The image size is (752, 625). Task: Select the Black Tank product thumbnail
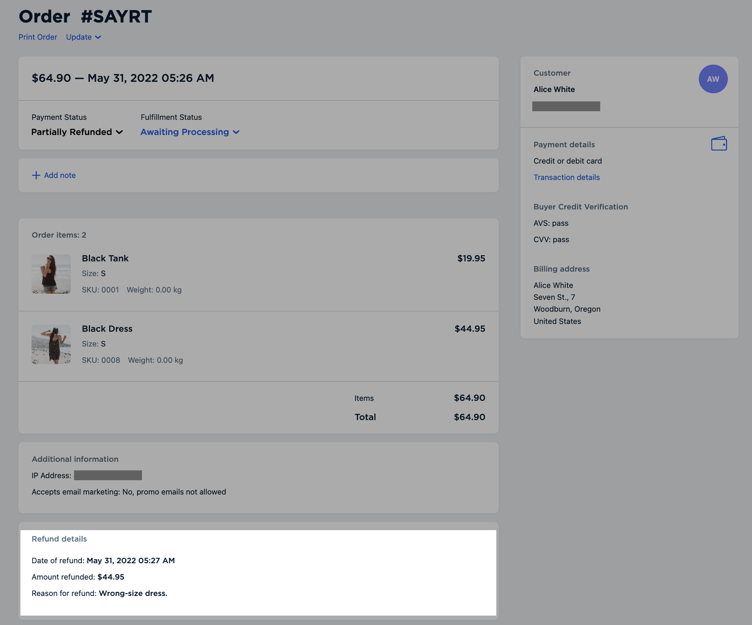point(51,274)
